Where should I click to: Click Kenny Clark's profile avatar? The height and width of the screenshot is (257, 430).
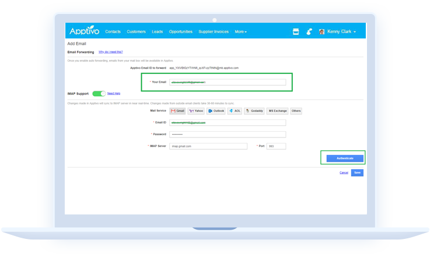click(322, 31)
